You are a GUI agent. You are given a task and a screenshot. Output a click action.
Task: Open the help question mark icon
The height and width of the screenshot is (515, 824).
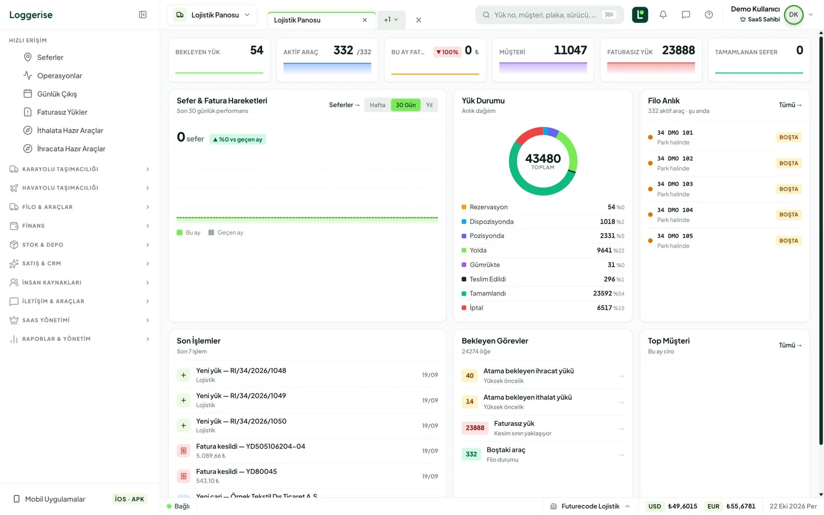[709, 15]
